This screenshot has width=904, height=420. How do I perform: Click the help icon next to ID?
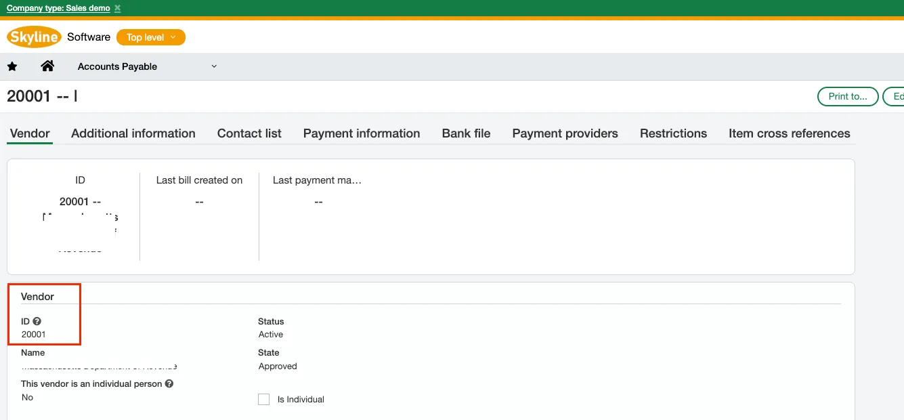37,322
